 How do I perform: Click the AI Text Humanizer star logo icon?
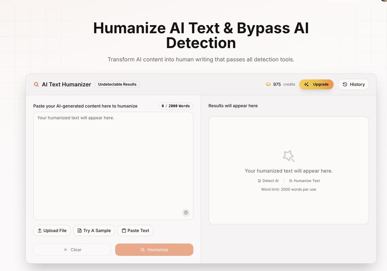click(36, 84)
